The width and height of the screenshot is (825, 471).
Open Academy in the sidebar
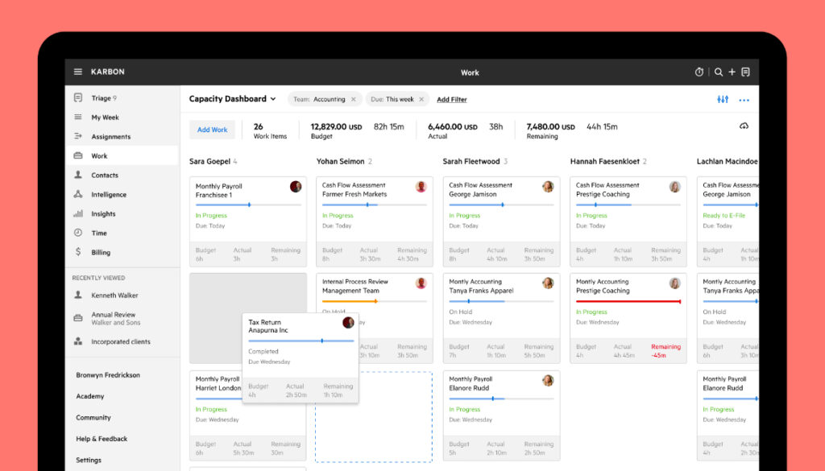[90, 396]
